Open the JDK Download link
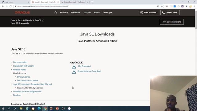The width and height of the screenshot is (197, 111). click(84, 66)
